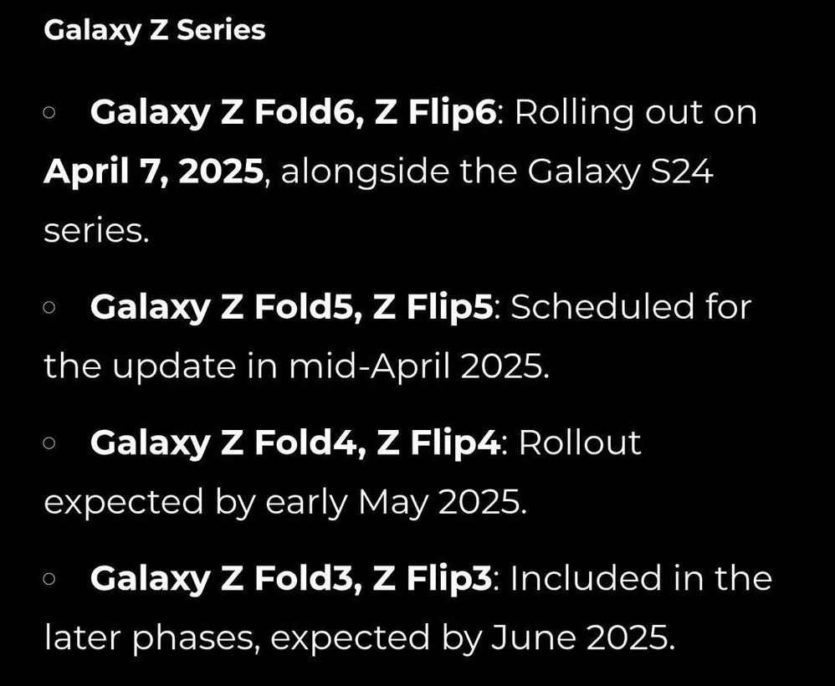Viewport: 835px width, 686px height.
Task: Click the word 'series.' under April date
Action: pyautogui.click(x=96, y=232)
